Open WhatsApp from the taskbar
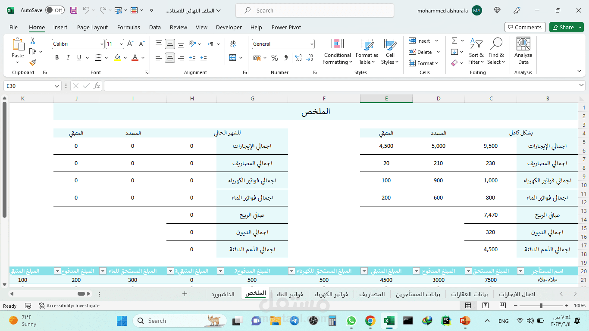589x331 pixels. tap(351, 321)
